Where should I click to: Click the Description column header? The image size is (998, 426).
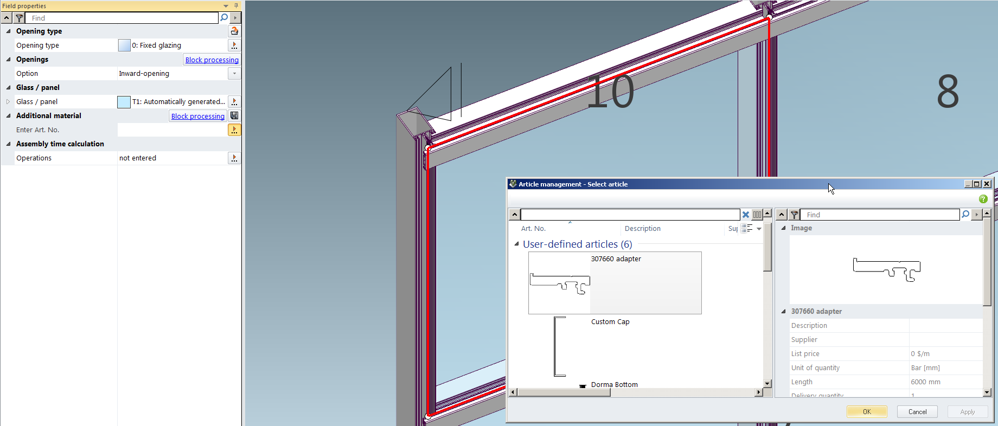pos(642,229)
